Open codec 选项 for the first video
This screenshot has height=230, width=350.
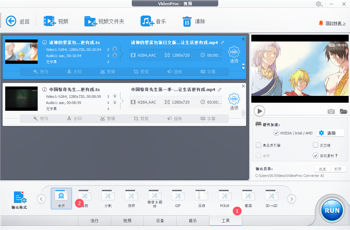tap(234, 52)
